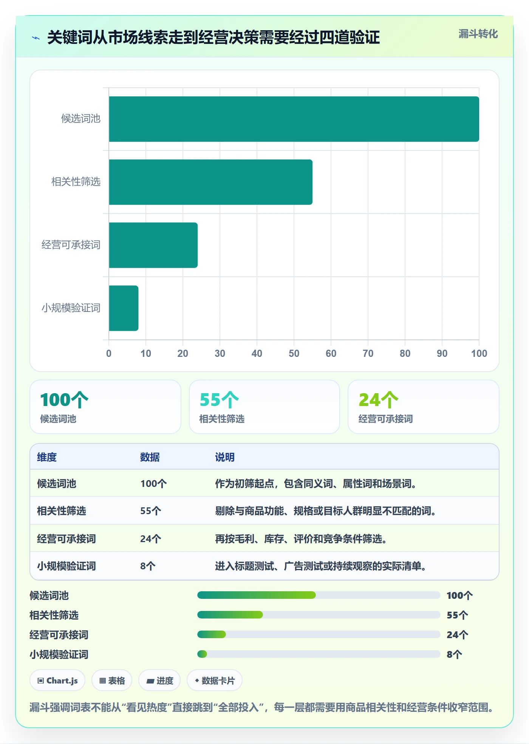Click description starting with 剔除与商品功能
The image size is (529, 744).
pyautogui.click(x=326, y=511)
